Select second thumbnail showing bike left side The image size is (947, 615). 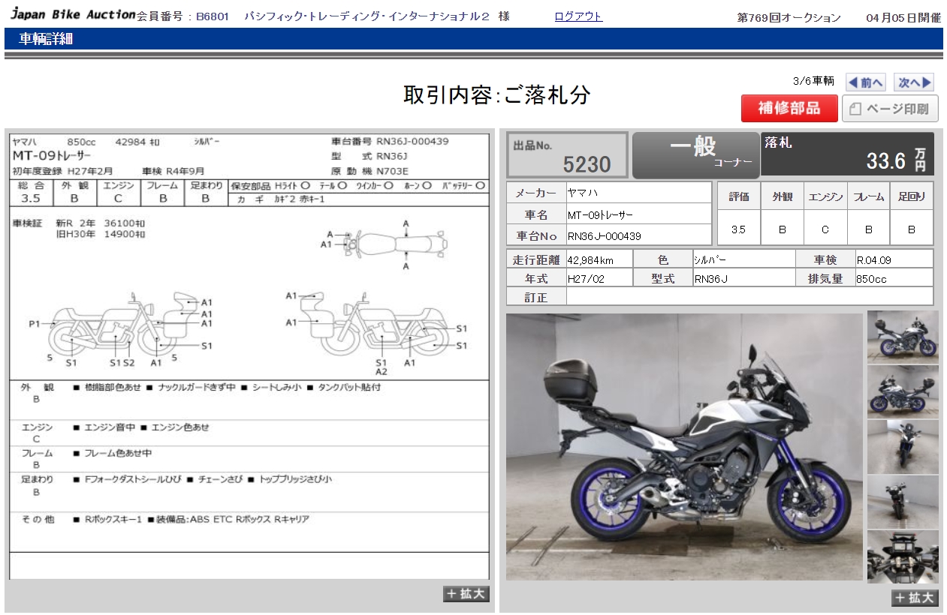(903, 391)
